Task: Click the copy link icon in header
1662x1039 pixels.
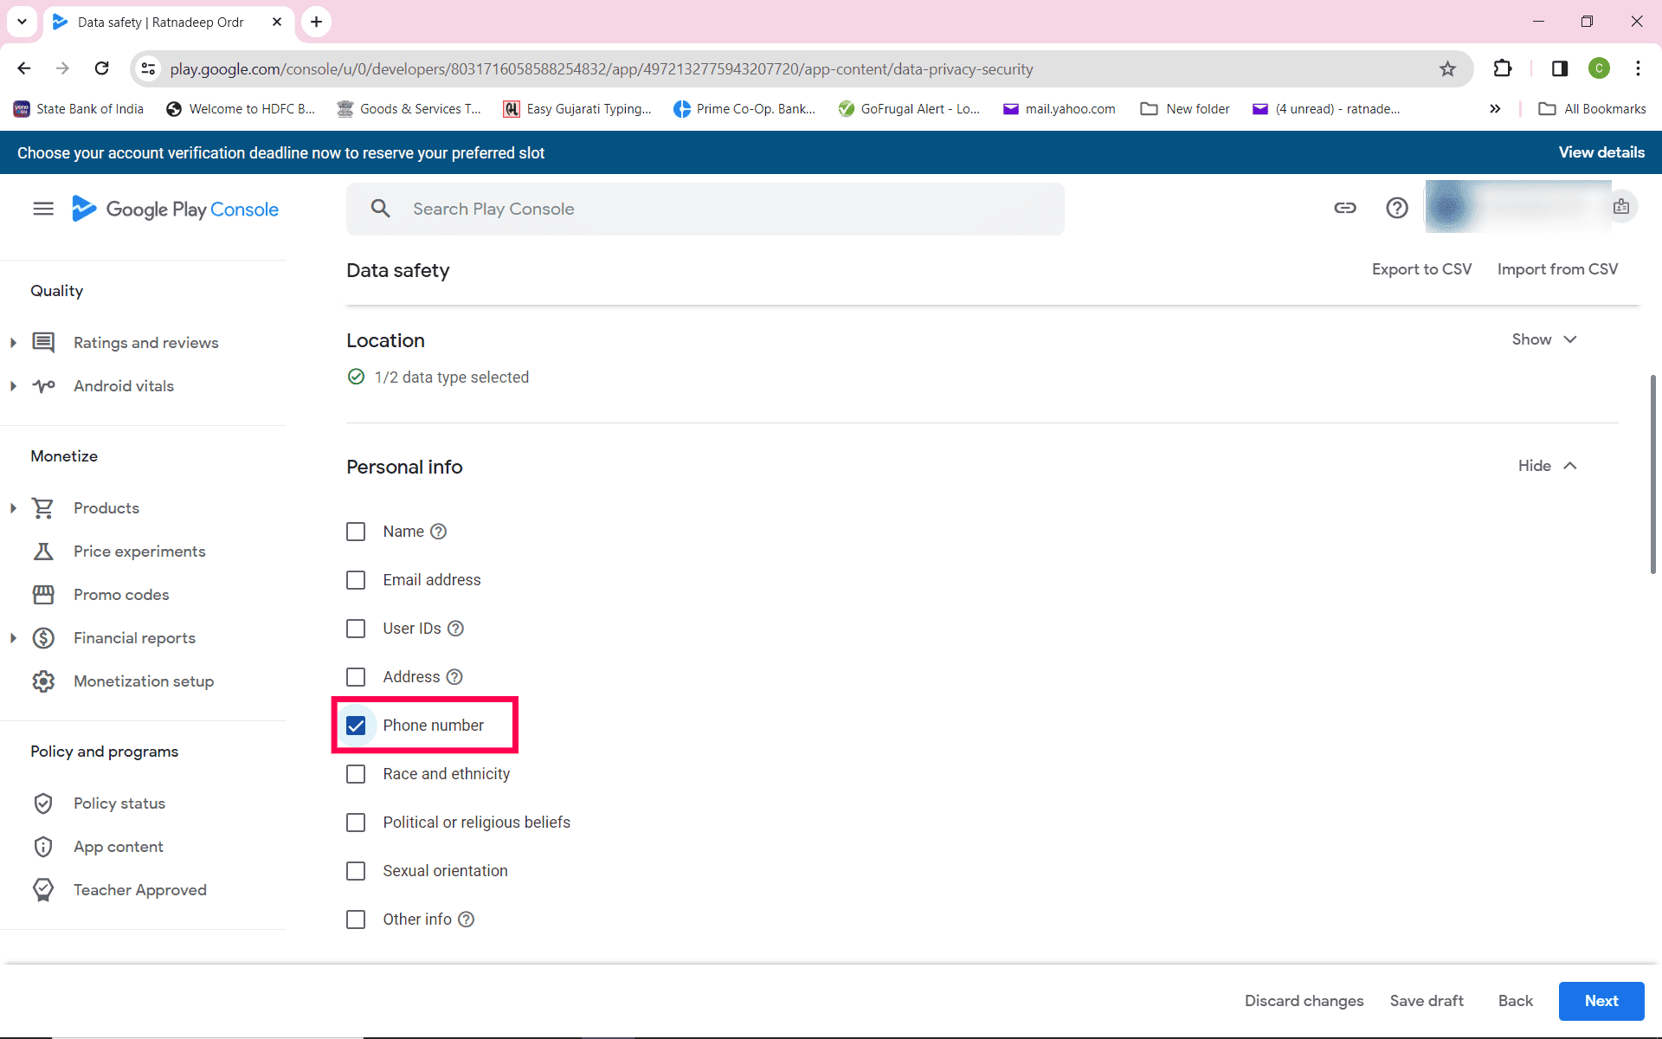Action: click(1344, 208)
